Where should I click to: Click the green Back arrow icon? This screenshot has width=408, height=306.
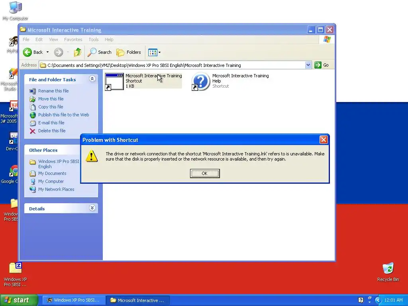tap(27, 52)
